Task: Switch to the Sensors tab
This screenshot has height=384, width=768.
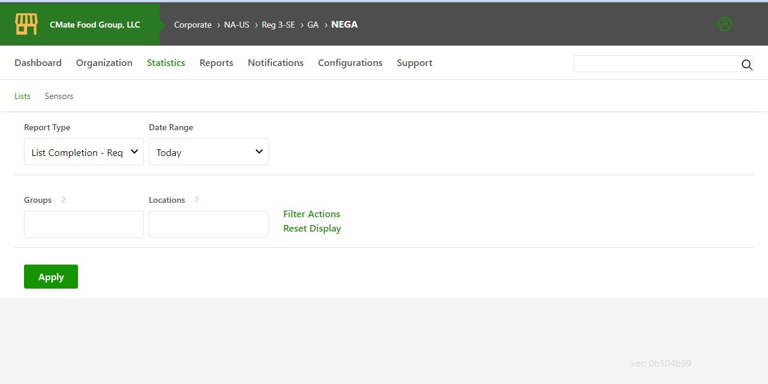Action: coord(59,96)
